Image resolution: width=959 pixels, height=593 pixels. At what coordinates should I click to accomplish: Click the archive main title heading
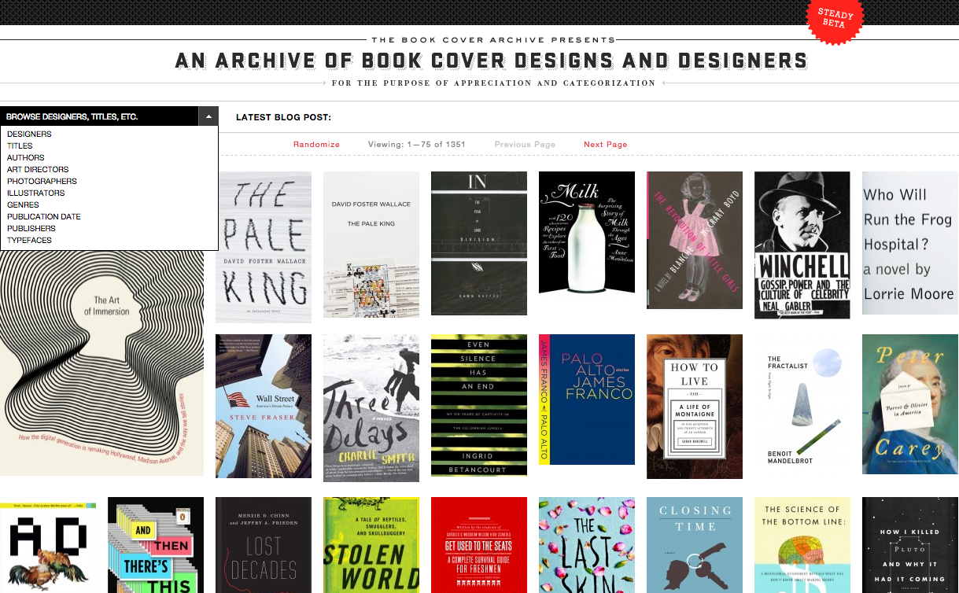pos(491,61)
